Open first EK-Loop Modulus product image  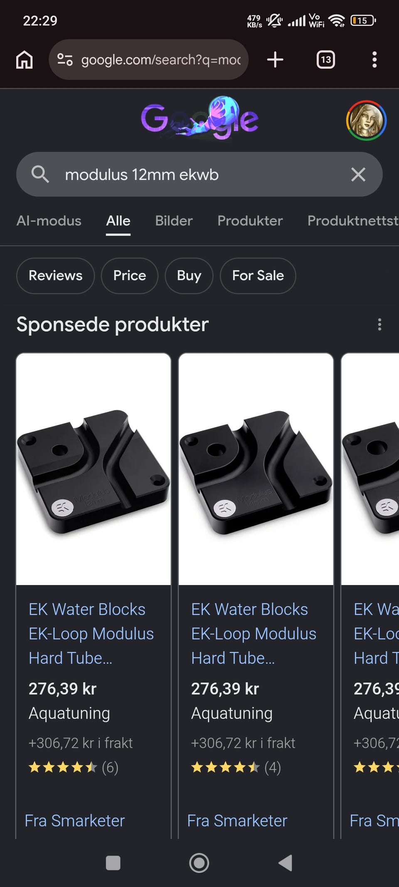[x=94, y=469]
